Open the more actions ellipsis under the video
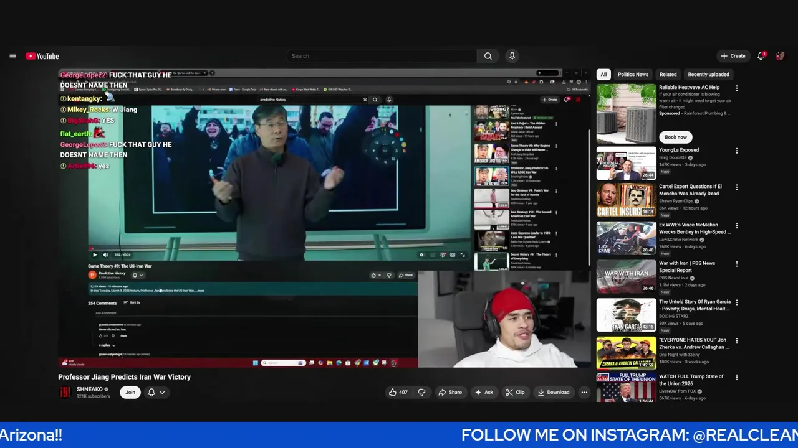The height and width of the screenshot is (448, 798). pos(584,392)
